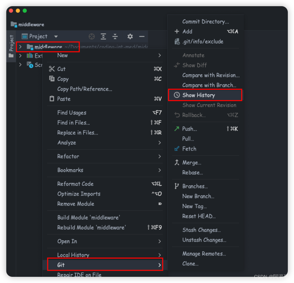This screenshot has height=283, width=294.
Task: Click the Expand All icon in Project toolbar
Action: coord(103,36)
